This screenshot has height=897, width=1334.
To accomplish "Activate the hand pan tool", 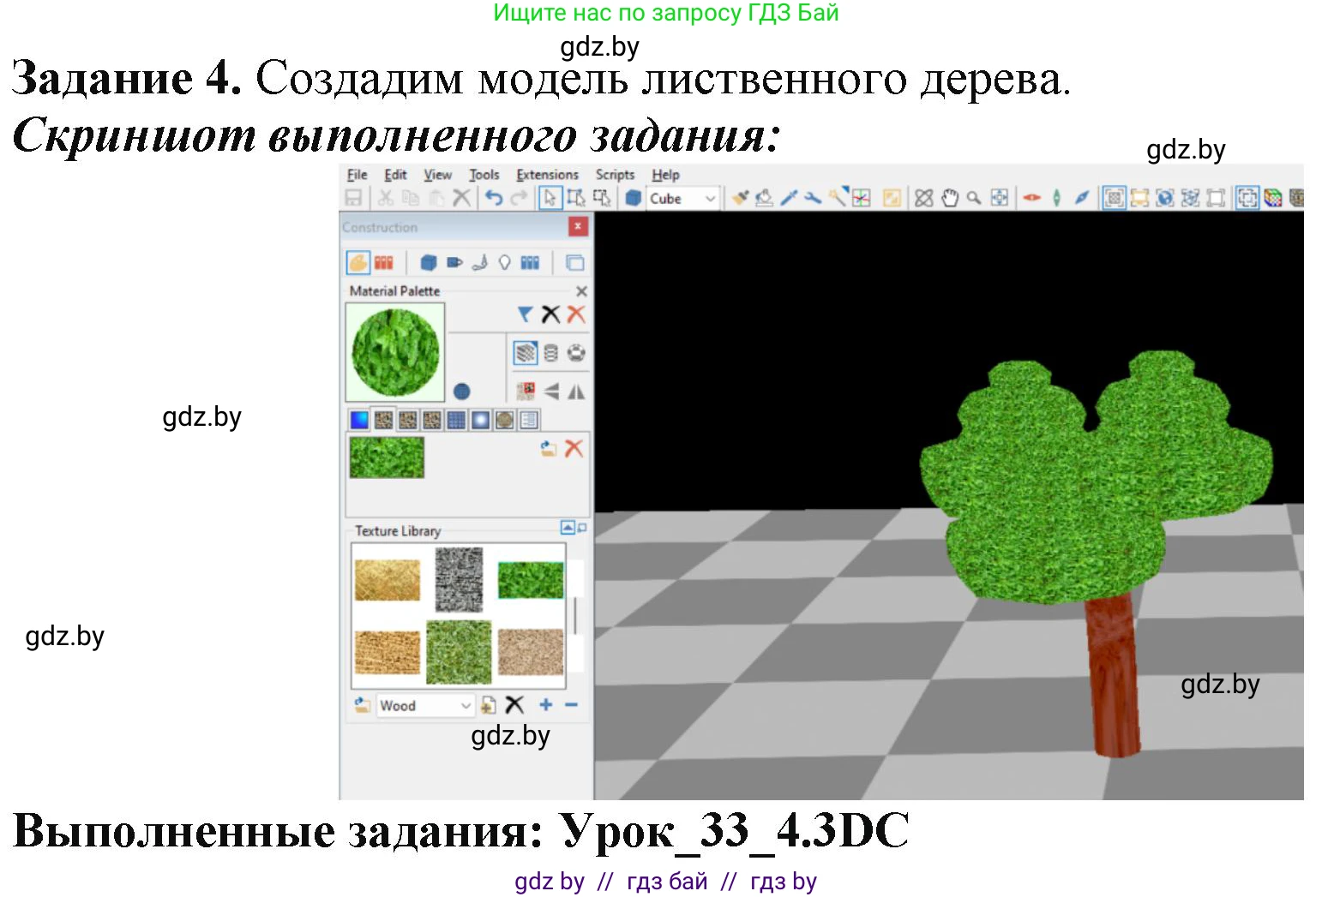I will (x=949, y=198).
